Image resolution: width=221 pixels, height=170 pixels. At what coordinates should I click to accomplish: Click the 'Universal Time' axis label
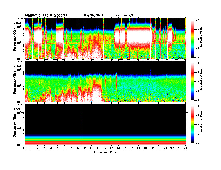point(105,152)
